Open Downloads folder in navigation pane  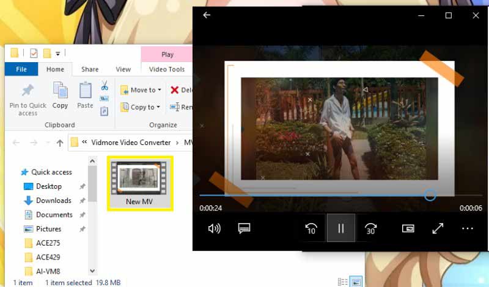(53, 200)
